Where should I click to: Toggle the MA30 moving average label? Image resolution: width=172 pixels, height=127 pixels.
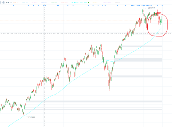tap(44, 2)
